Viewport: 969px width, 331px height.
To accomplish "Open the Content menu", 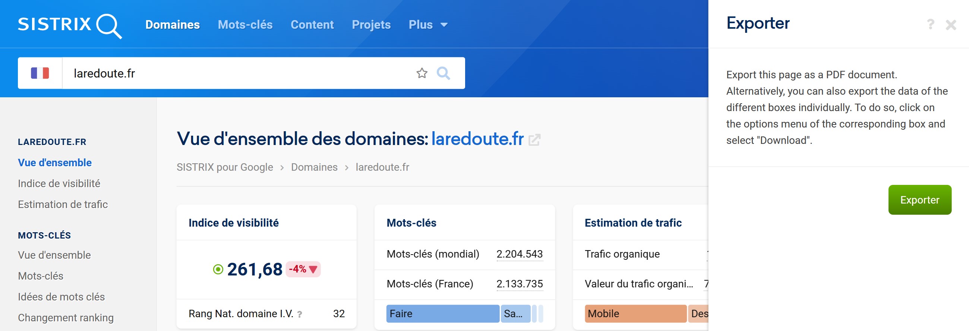I will coord(312,25).
